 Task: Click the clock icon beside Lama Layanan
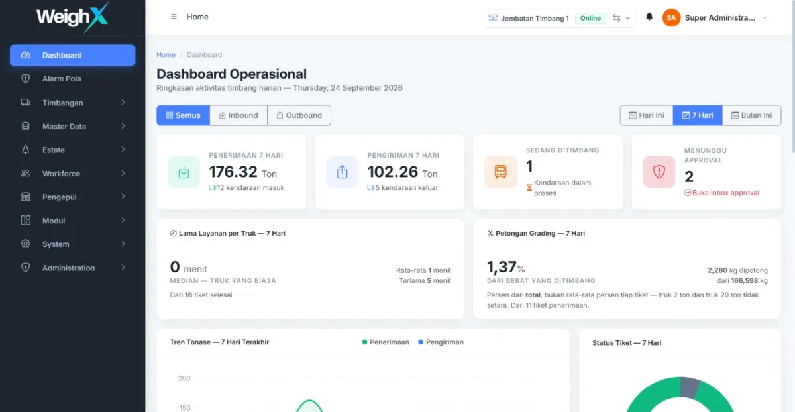tap(174, 233)
